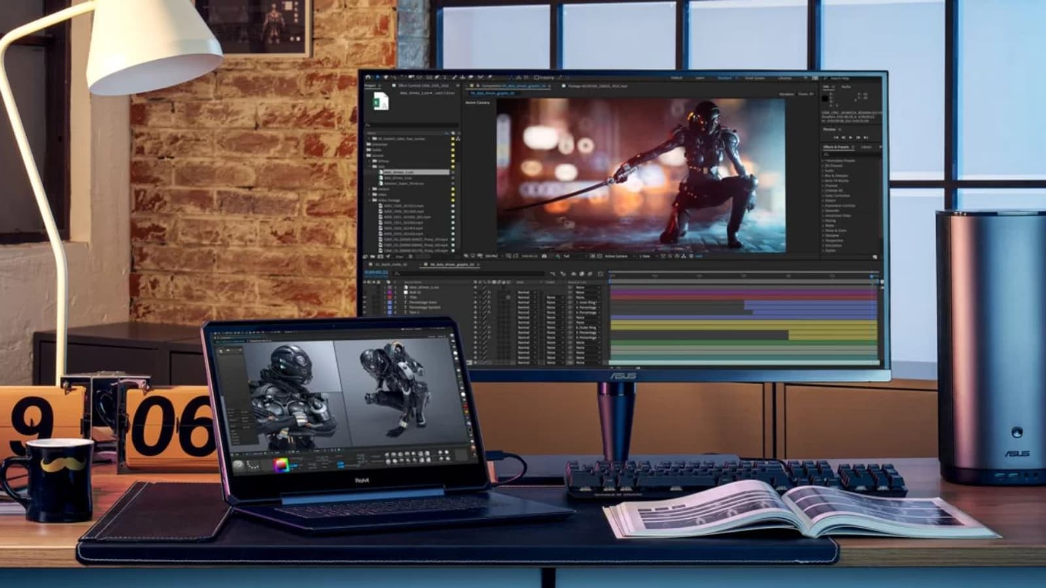Switch to the Default workspace

click(677, 78)
